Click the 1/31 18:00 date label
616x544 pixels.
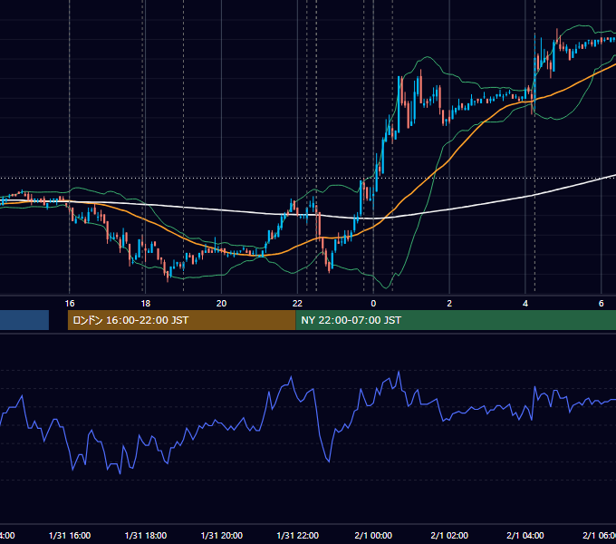[x=145, y=535]
